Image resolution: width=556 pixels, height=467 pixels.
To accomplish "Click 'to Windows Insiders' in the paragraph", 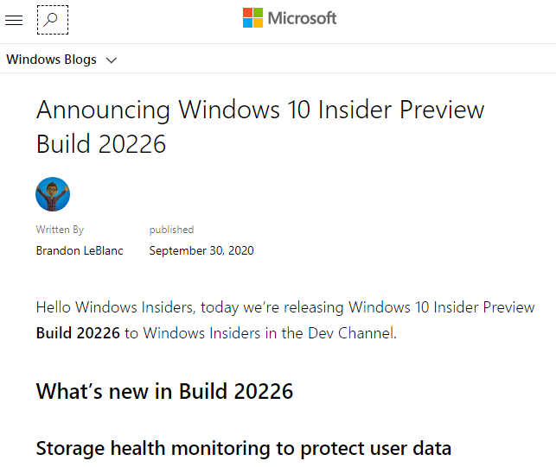I will pyautogui.click(x=193, y=333).
